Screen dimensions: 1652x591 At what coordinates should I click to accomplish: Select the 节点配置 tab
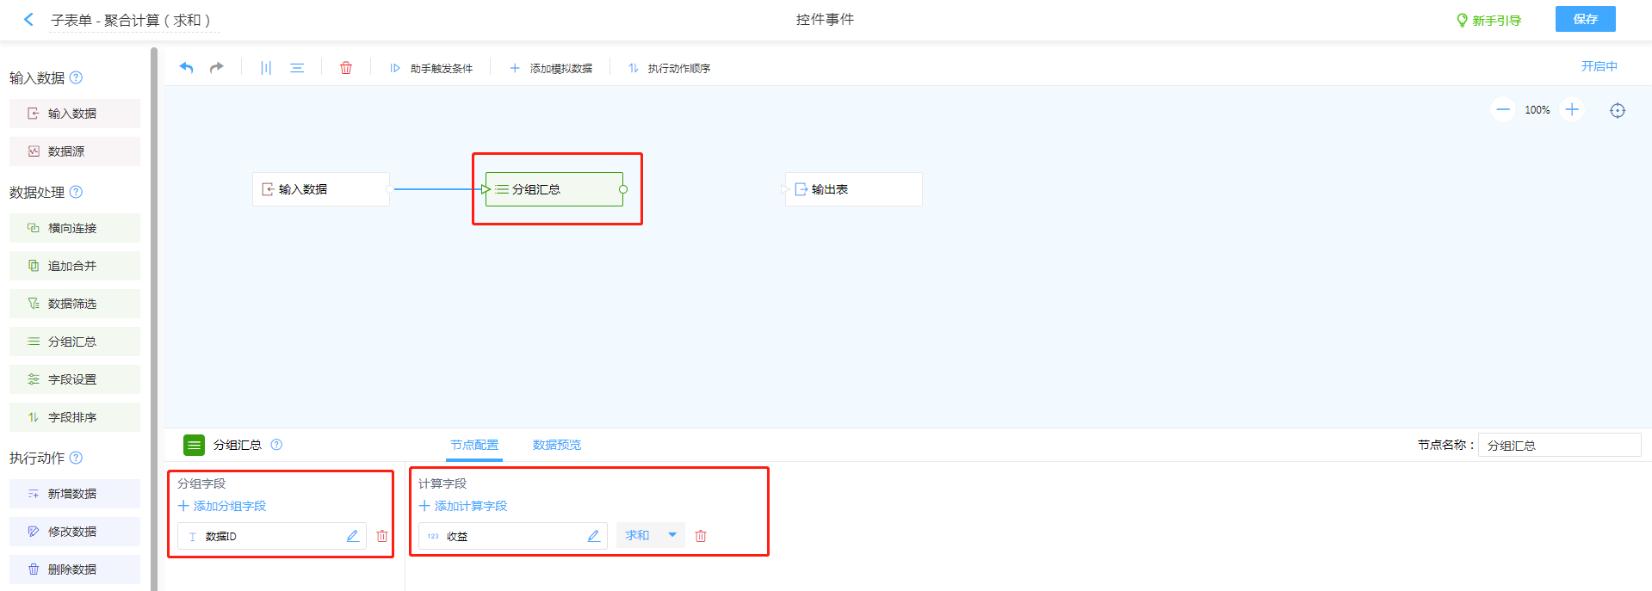(474, 445)
